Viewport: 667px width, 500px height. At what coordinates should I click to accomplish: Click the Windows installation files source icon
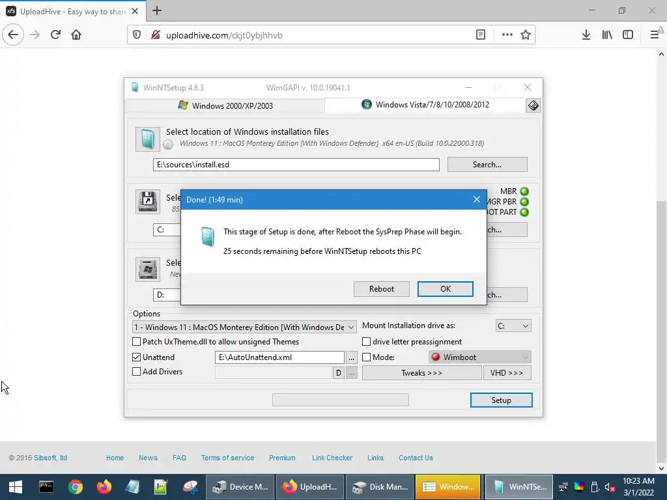point(148,139)
